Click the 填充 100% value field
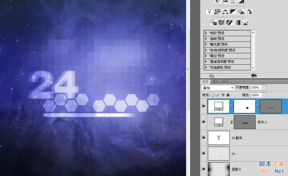The image size is (288, 176). [256, 95]
